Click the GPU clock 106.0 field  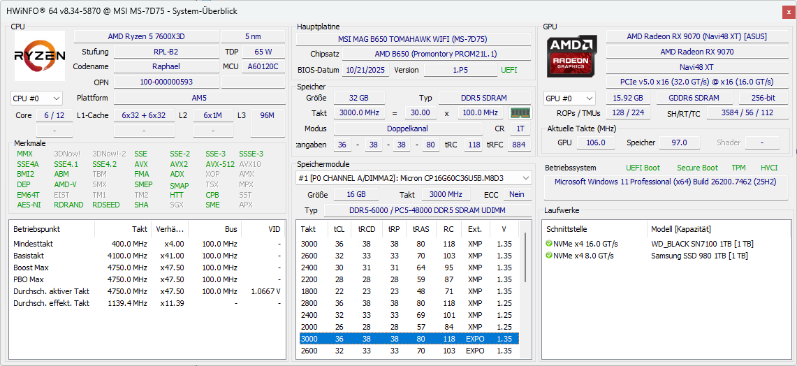click(596, 143)
